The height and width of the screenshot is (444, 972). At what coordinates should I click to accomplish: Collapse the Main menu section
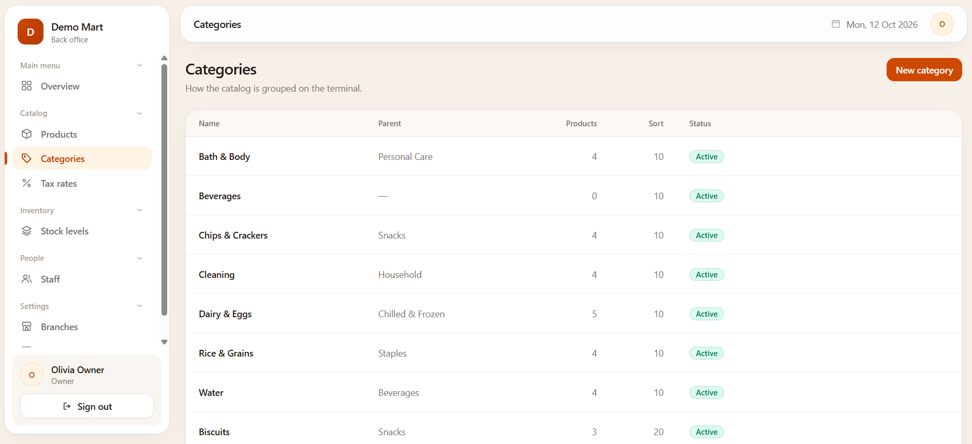[139, 65]
